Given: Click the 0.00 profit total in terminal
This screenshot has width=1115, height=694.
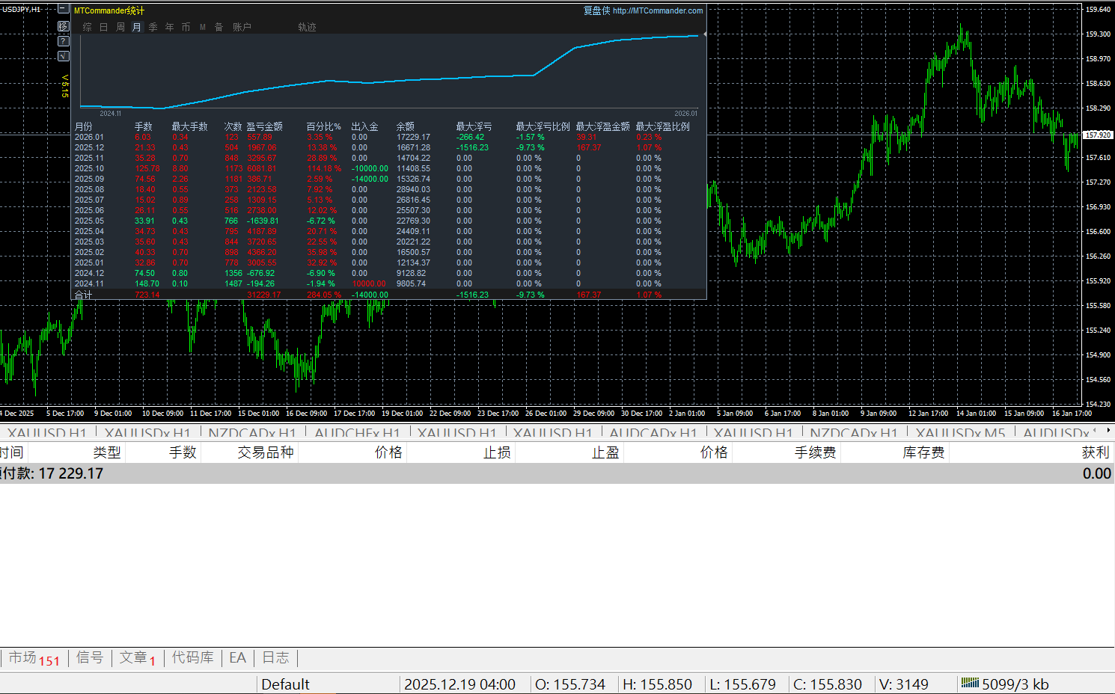Looking at the screenshot, I should click(x=1096, y=473).
